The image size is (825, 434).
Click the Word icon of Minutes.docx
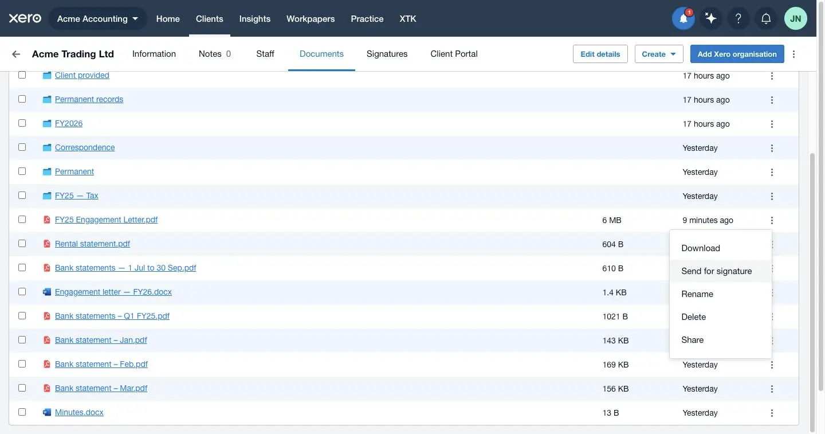click(47, 412)
